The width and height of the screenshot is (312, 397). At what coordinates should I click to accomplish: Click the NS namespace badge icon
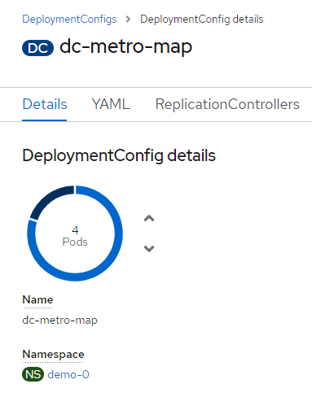click(33, 374)
